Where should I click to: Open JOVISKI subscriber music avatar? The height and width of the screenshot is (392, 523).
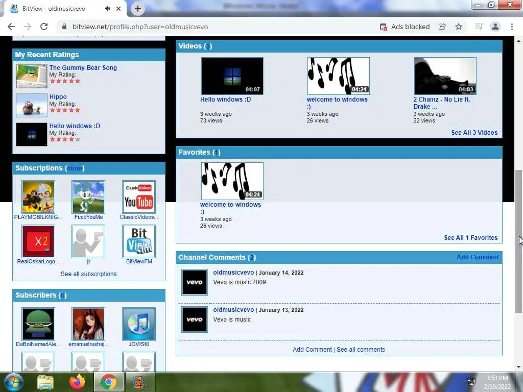[139, 324]
